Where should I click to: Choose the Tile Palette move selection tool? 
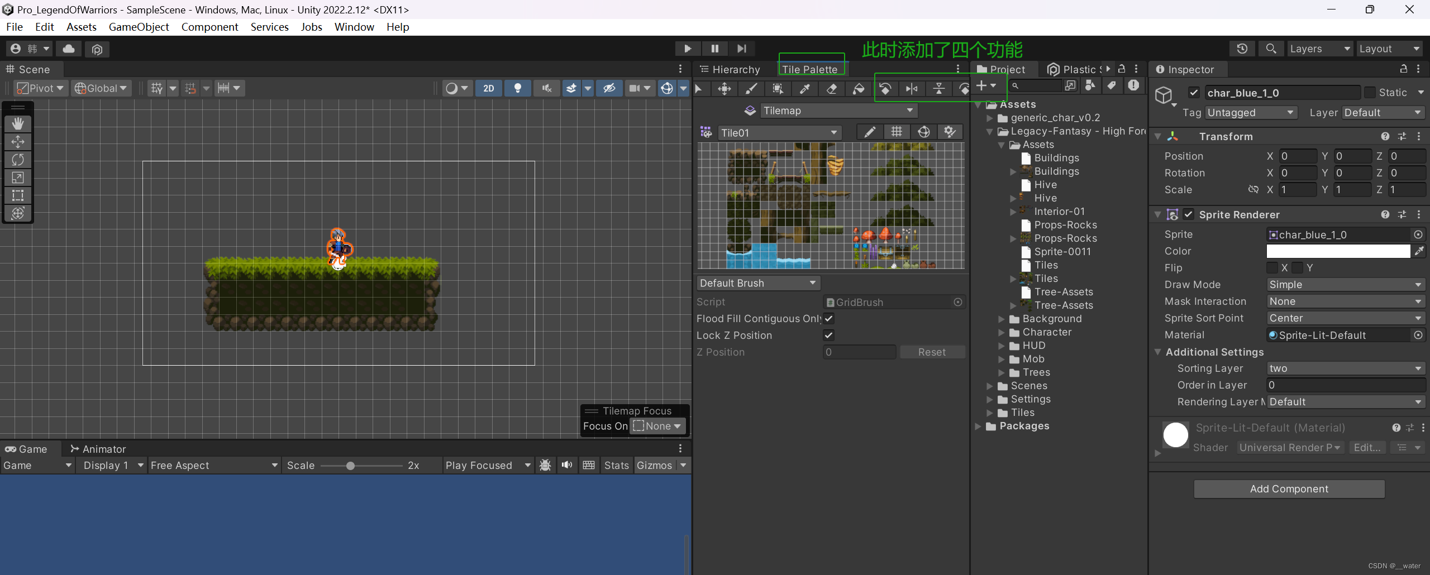click(x=724, y=88)
